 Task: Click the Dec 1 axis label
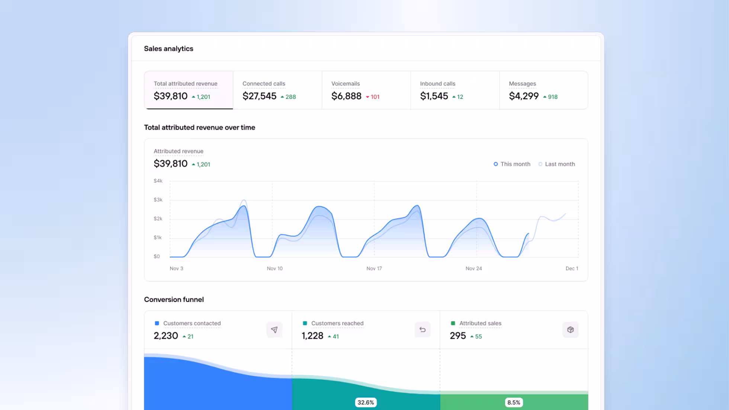[x=572, y=269]
